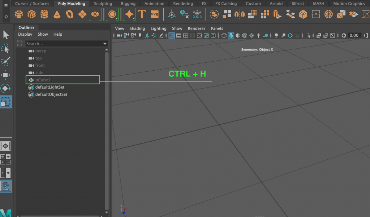Enable textured display mode in viewport
Screen dimensions: 370x217
click(252, 35)
